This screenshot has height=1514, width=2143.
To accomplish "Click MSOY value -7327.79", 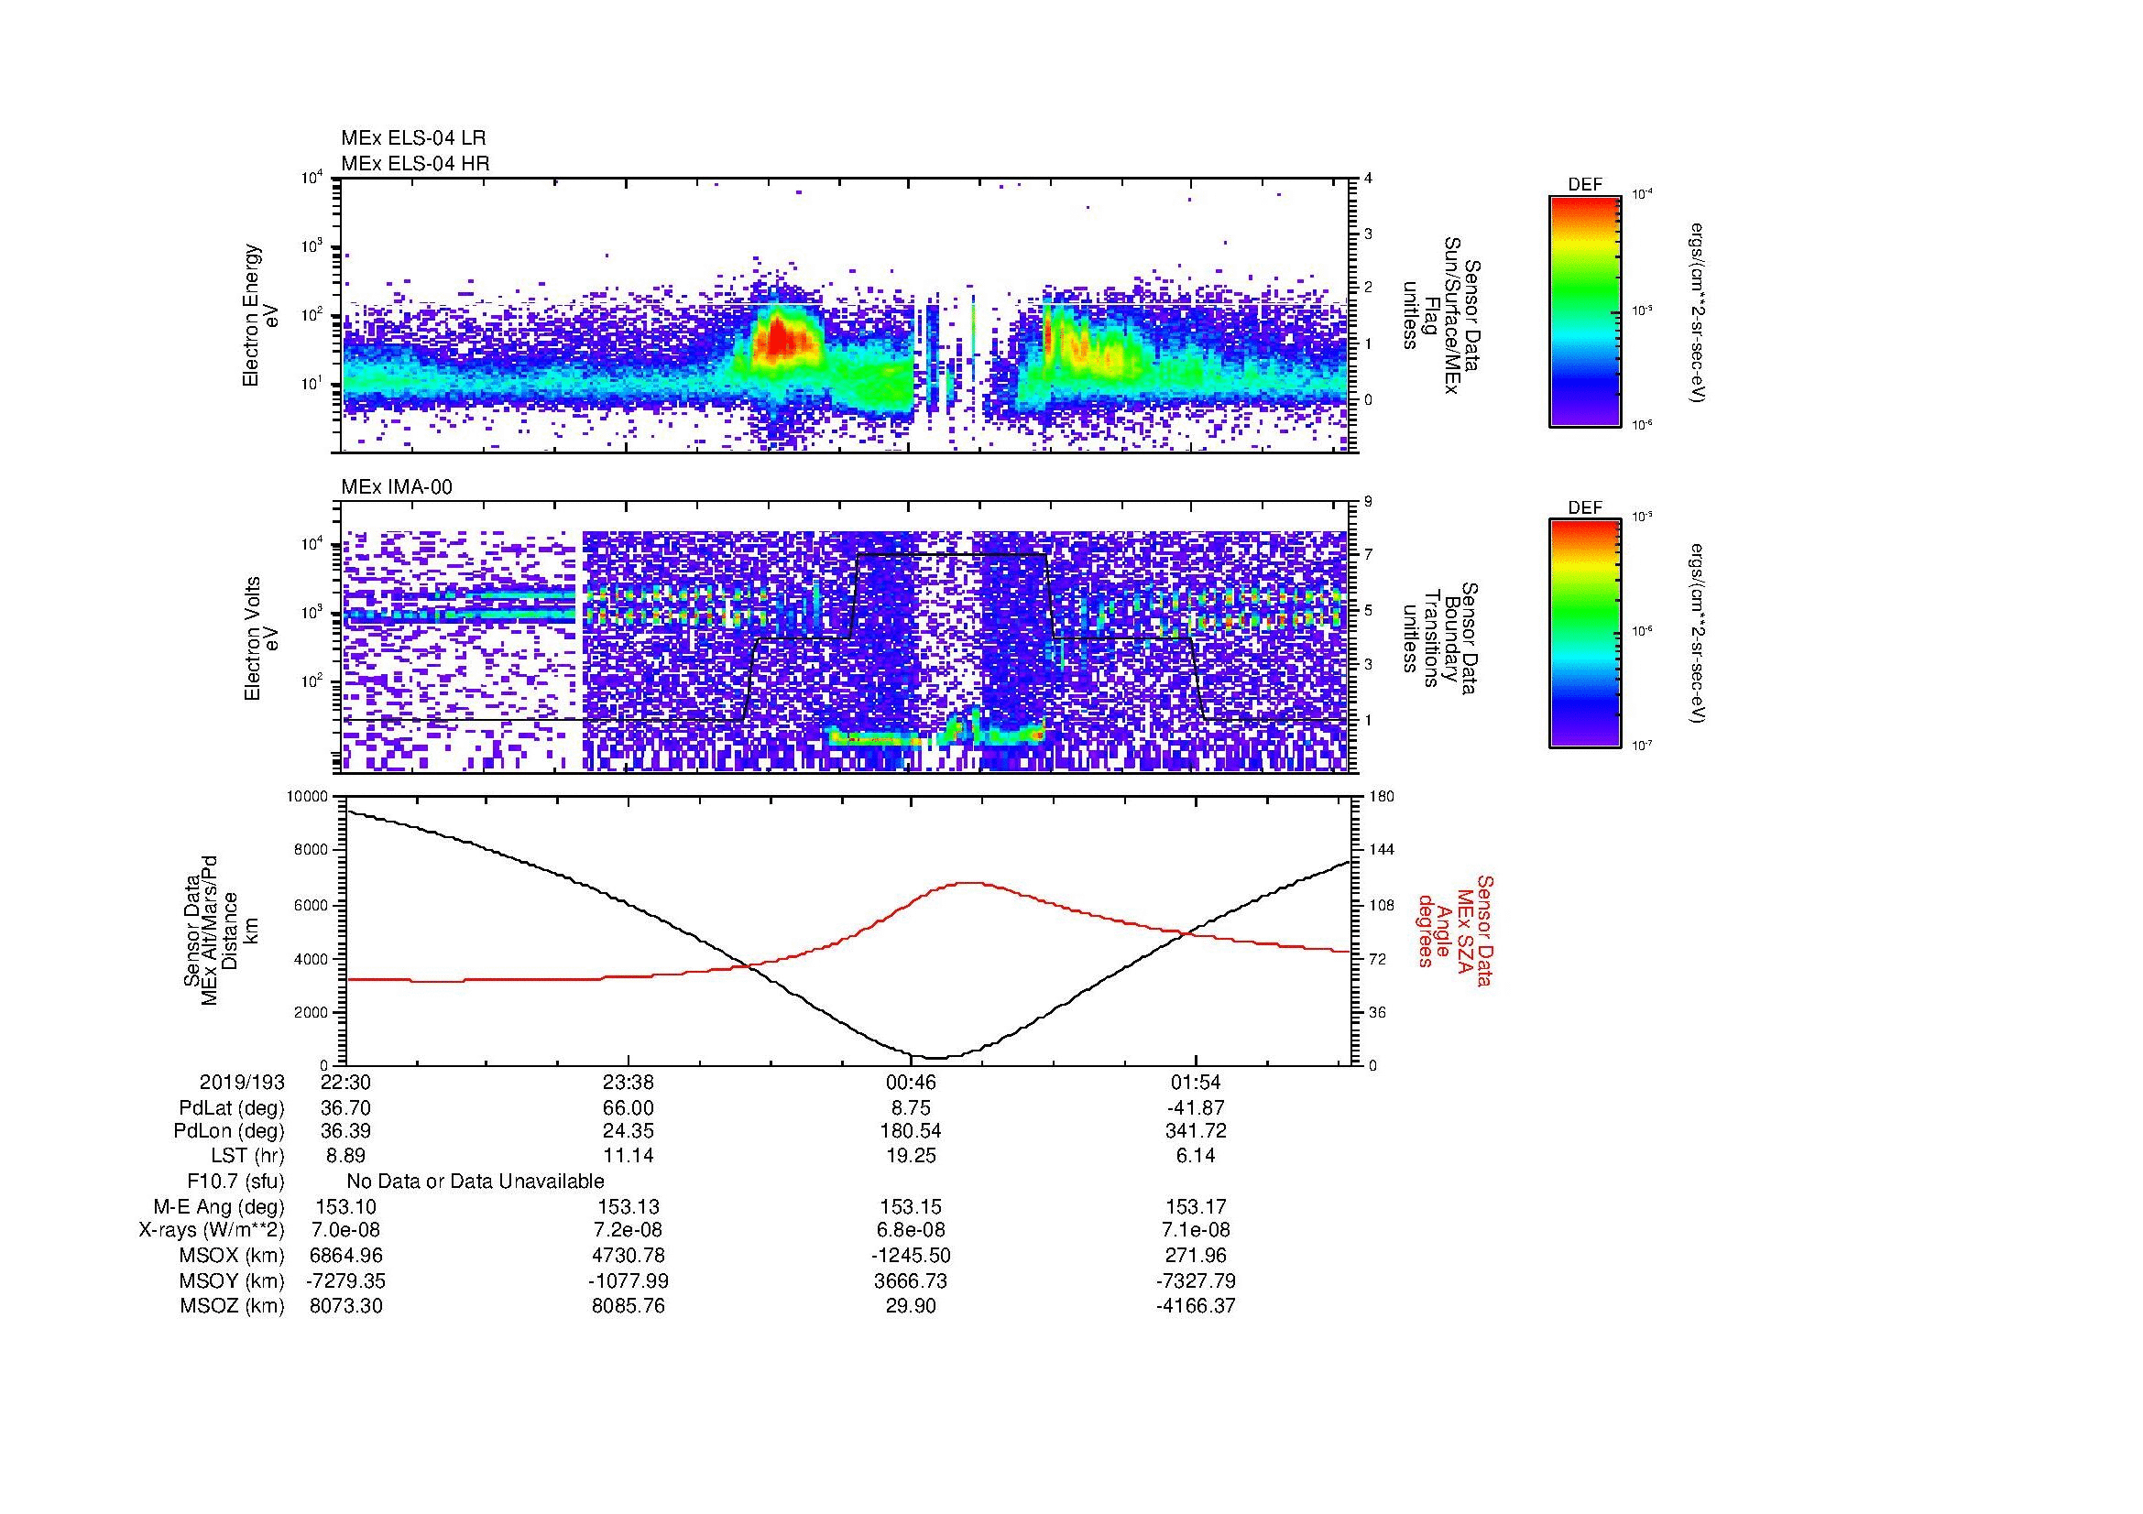I will pos(1195,1280).
